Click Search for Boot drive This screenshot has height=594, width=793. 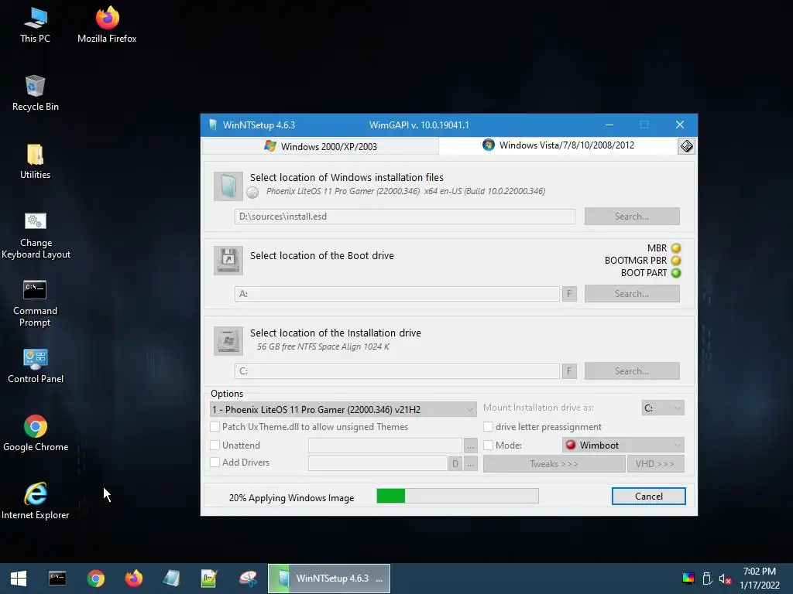pyautogui.click(x=632, y=293)
